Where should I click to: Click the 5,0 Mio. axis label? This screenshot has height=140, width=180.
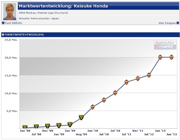[x=12, y=111]
